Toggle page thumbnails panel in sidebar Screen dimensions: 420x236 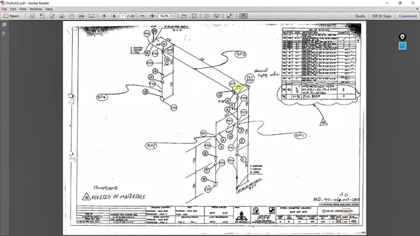4,24
